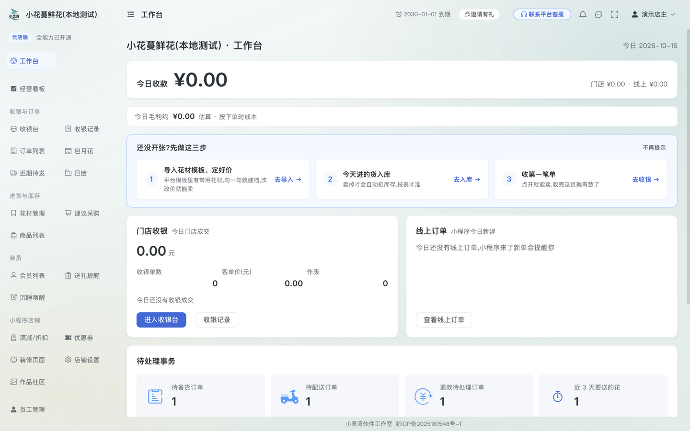Toggle fullscreen mode icon

614,14
